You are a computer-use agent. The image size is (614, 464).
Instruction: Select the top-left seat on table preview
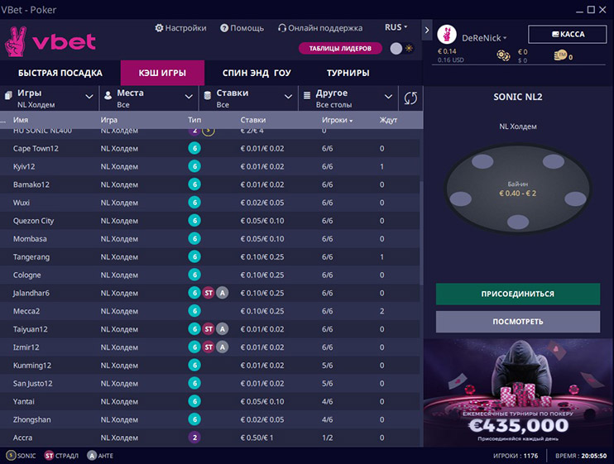[x=482, y=161]
